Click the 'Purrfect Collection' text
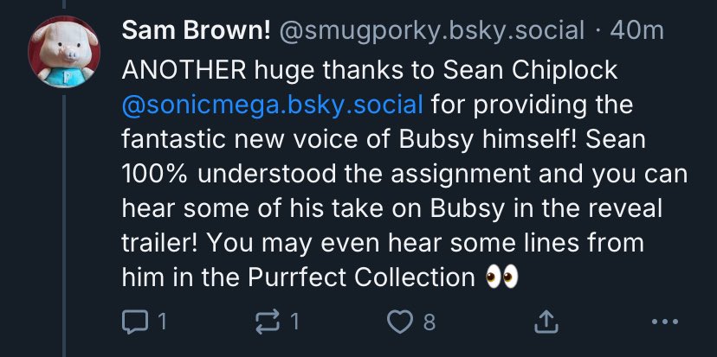Screen dimensions: 717x357 (x=362, y=277)
